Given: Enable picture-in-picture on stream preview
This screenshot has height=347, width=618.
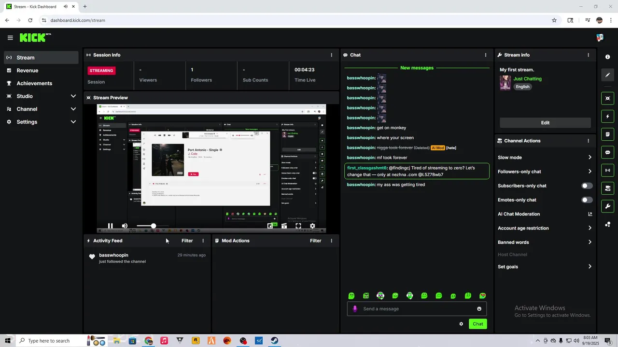Looking at the screenshot, I should pyautogui.click(x=270, y=226).
